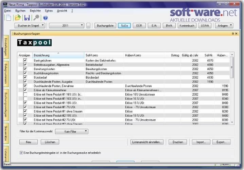Open the Buchen im Stapel dropdown

point(30,26)
